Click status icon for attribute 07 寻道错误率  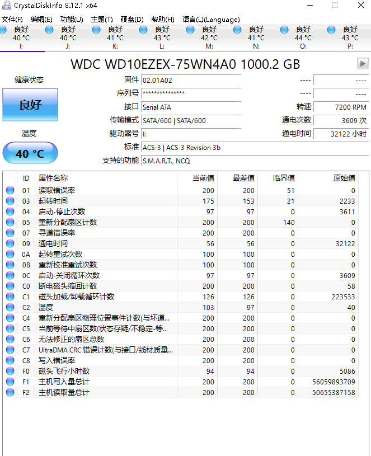tap(10, 233)
